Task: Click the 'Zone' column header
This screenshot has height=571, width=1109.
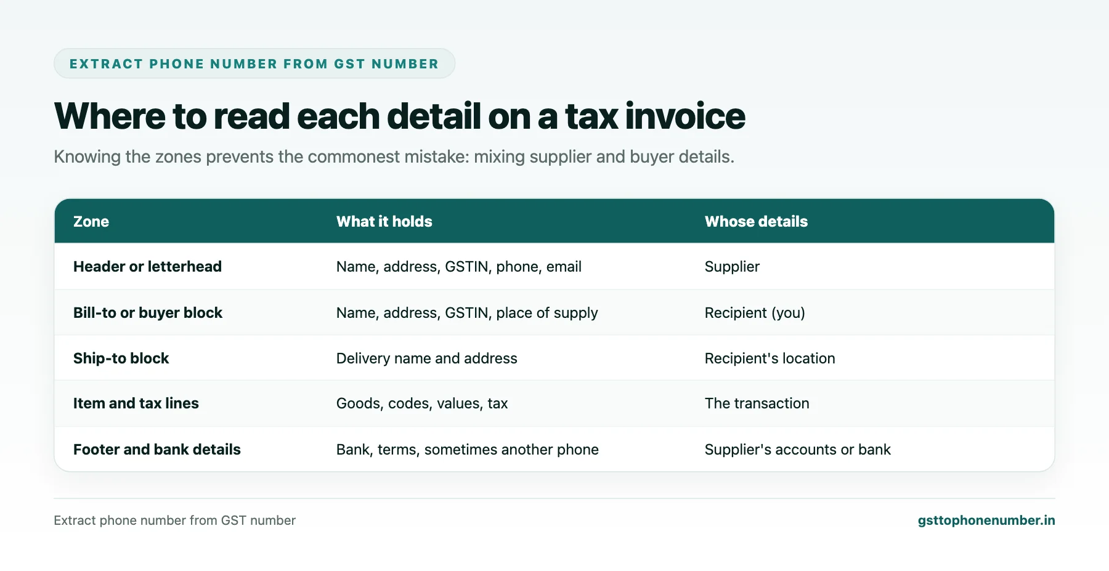Action: coord(91,222)
